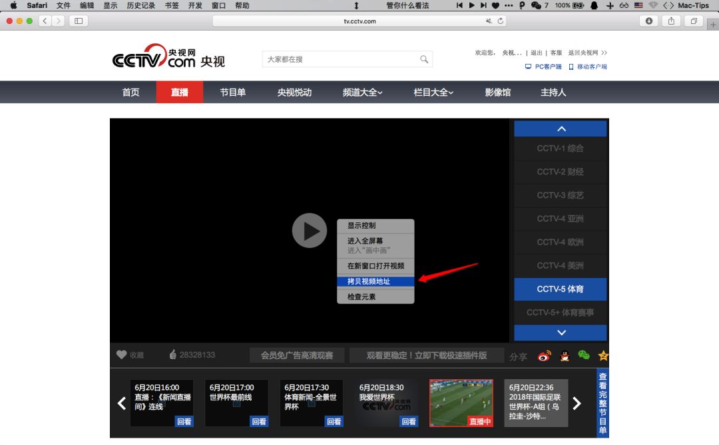This screenshot has height=445, width=719.
Task: Expand the 频道大全 dropdown menu
Action: click(x=363, y=92)
